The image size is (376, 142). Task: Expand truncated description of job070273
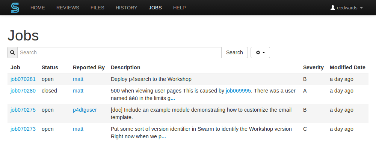[163, 137]
